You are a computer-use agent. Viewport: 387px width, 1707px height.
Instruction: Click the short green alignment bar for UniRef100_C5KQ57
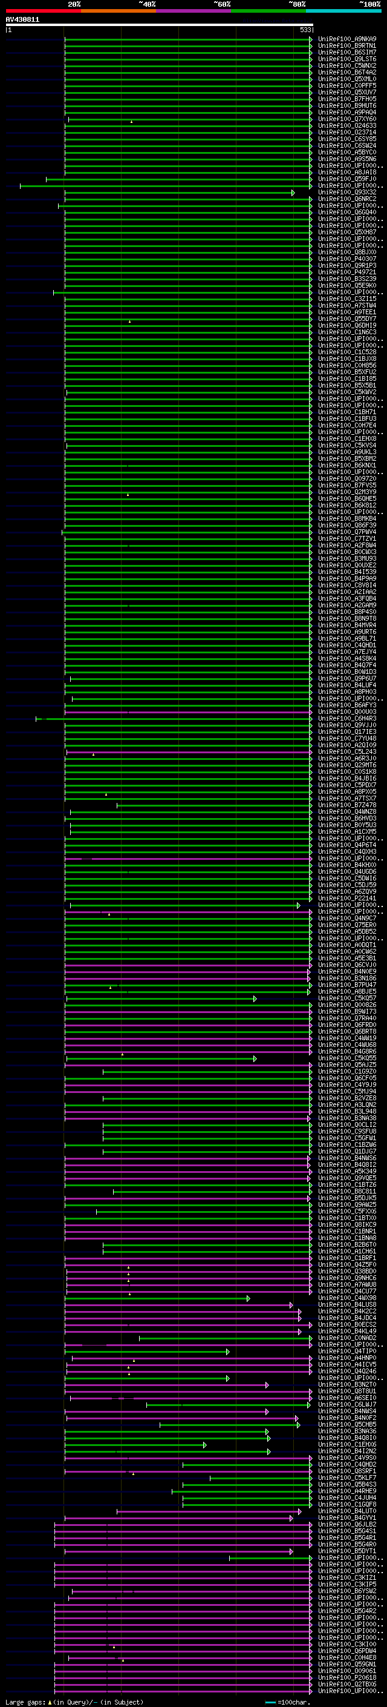161,999
